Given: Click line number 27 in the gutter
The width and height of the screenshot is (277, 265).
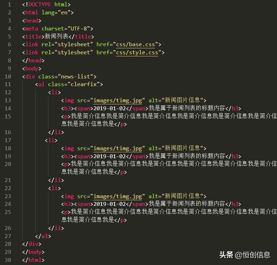Looking at the screenshot, I should pyautogui.click(x=8, y=236).
